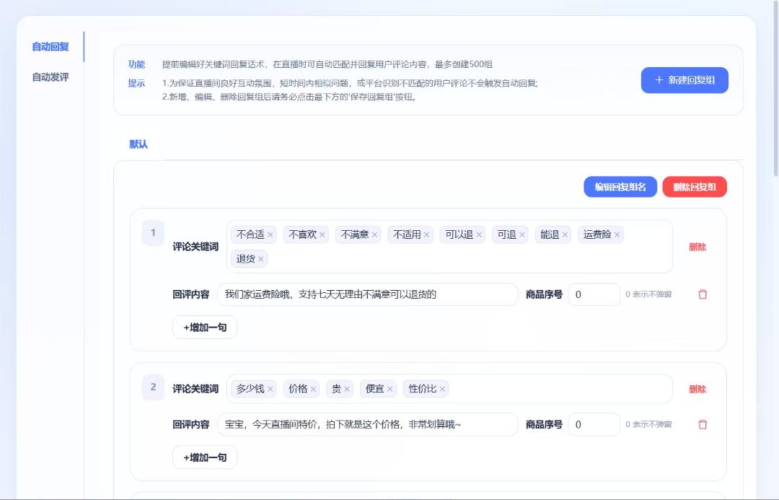
Task: Click the 功能 label in info box
Action: coord(136,65)
